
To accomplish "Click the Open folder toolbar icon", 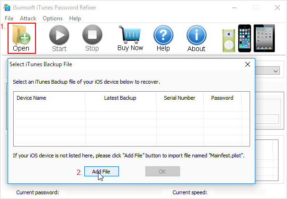I will pos(21,35).
